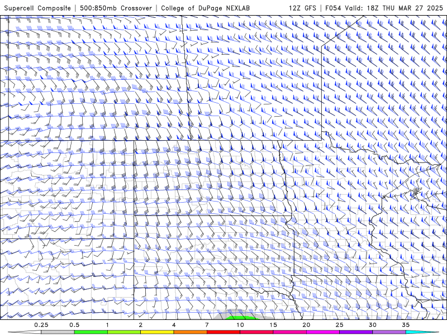The width and height of the screenshot is (447, 335).
Task: Click the '25' legend label
Action: coord(339,325)
